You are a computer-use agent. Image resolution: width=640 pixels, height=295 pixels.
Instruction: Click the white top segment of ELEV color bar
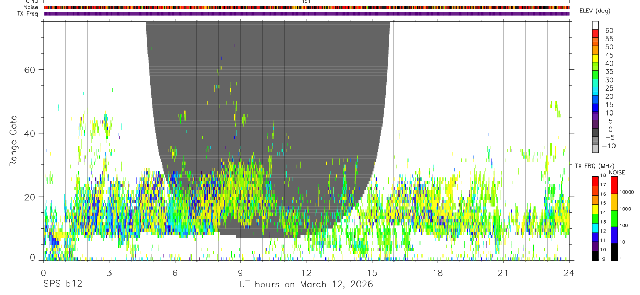click(x=595, y=24)
